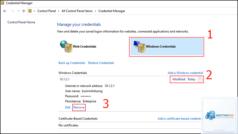
Task: Click Modified: Today text
Action: click(184, 79)
